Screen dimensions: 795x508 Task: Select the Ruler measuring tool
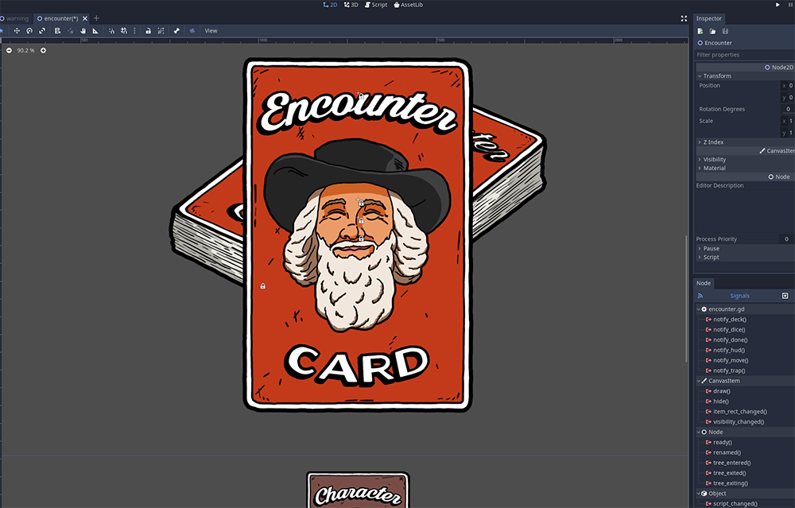tap(95, 31)
